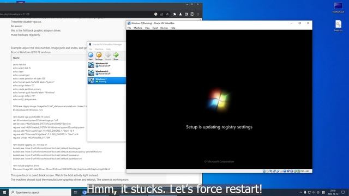Open Machine menu in VirtualBox Manager
349x196 pixels.
pyautogui.click(x=99, y=49)
